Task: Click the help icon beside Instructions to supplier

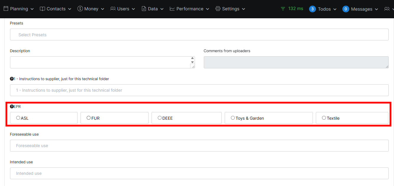Action: click(x=12, y=79)
